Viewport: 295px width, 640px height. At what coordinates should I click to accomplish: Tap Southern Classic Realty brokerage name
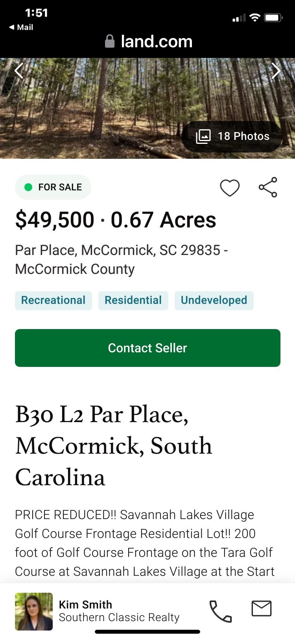[x=119, y=618]
